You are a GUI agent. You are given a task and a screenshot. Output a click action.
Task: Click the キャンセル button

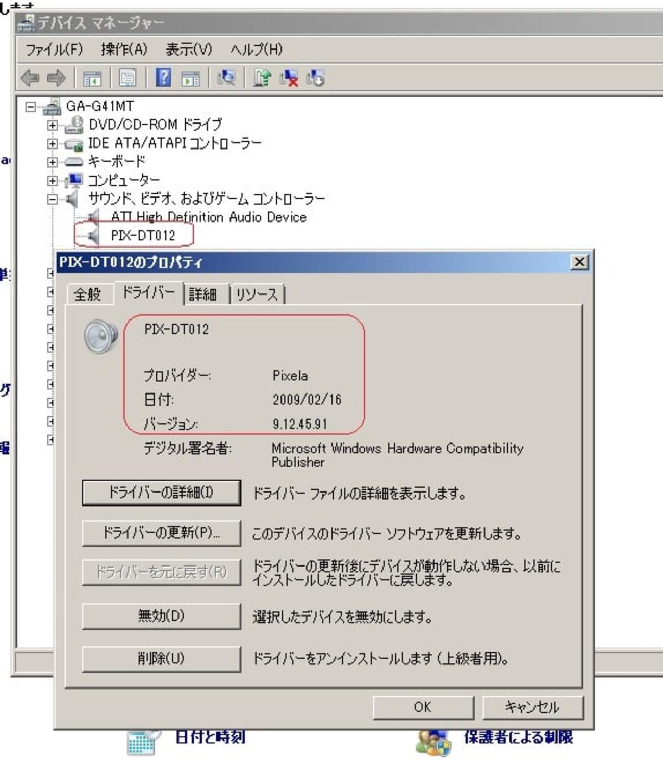(x=532, y=707)
